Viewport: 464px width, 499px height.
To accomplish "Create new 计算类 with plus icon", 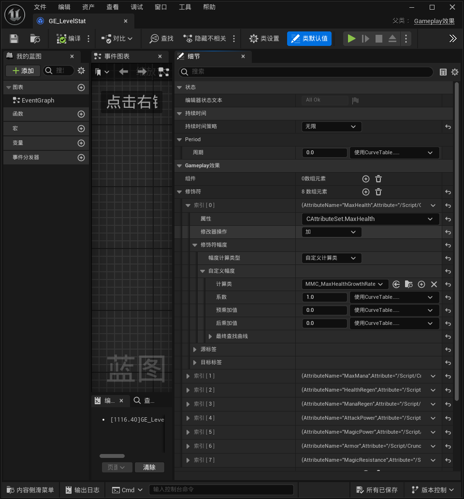I will tap(421, 284).
